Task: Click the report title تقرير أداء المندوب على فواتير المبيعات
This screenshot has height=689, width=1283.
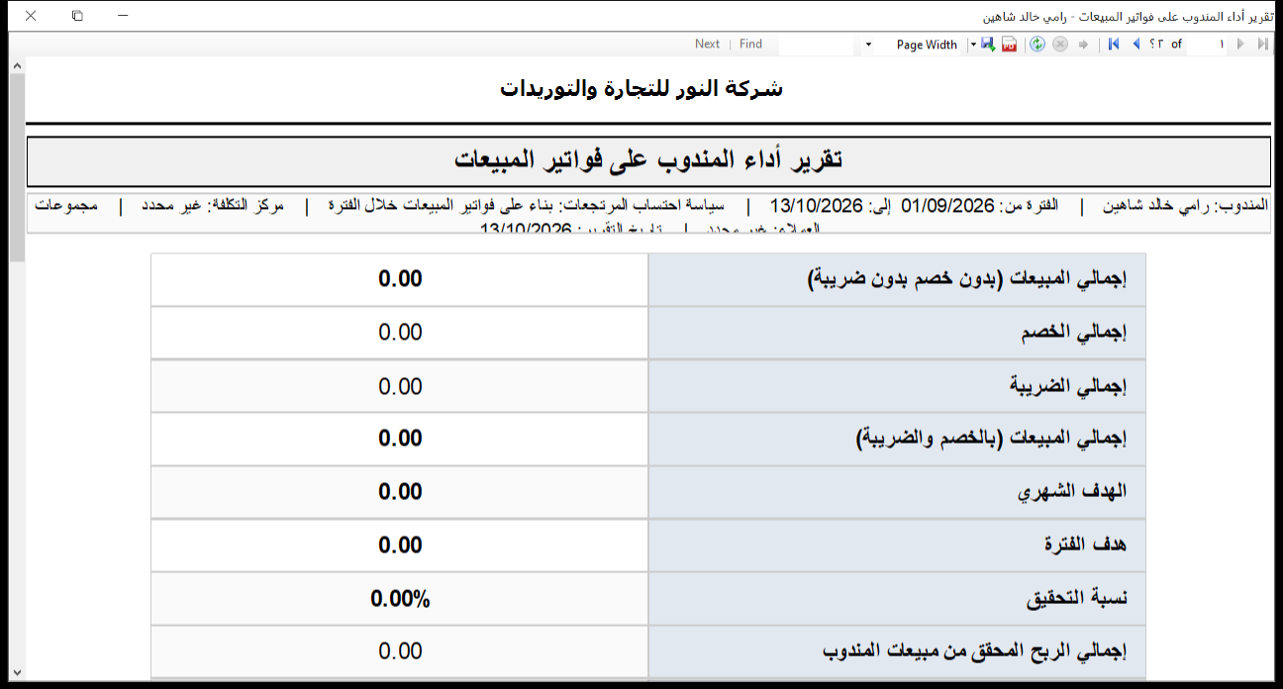Action: (648, 159)
